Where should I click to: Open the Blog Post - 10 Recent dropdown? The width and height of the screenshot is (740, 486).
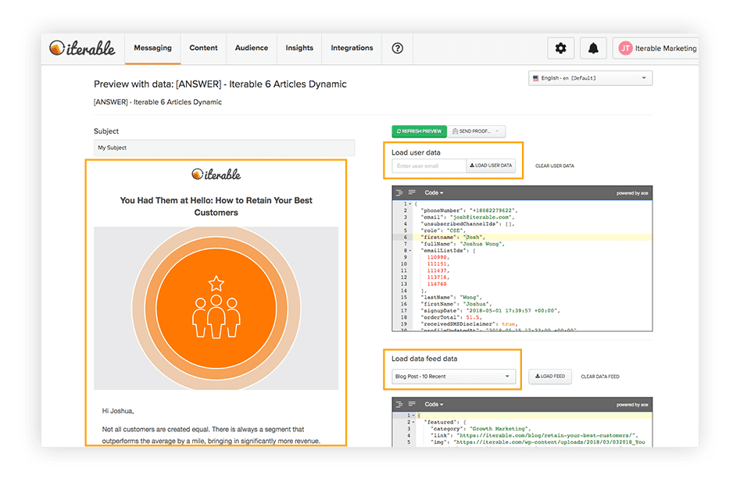(x=453, y=376)
